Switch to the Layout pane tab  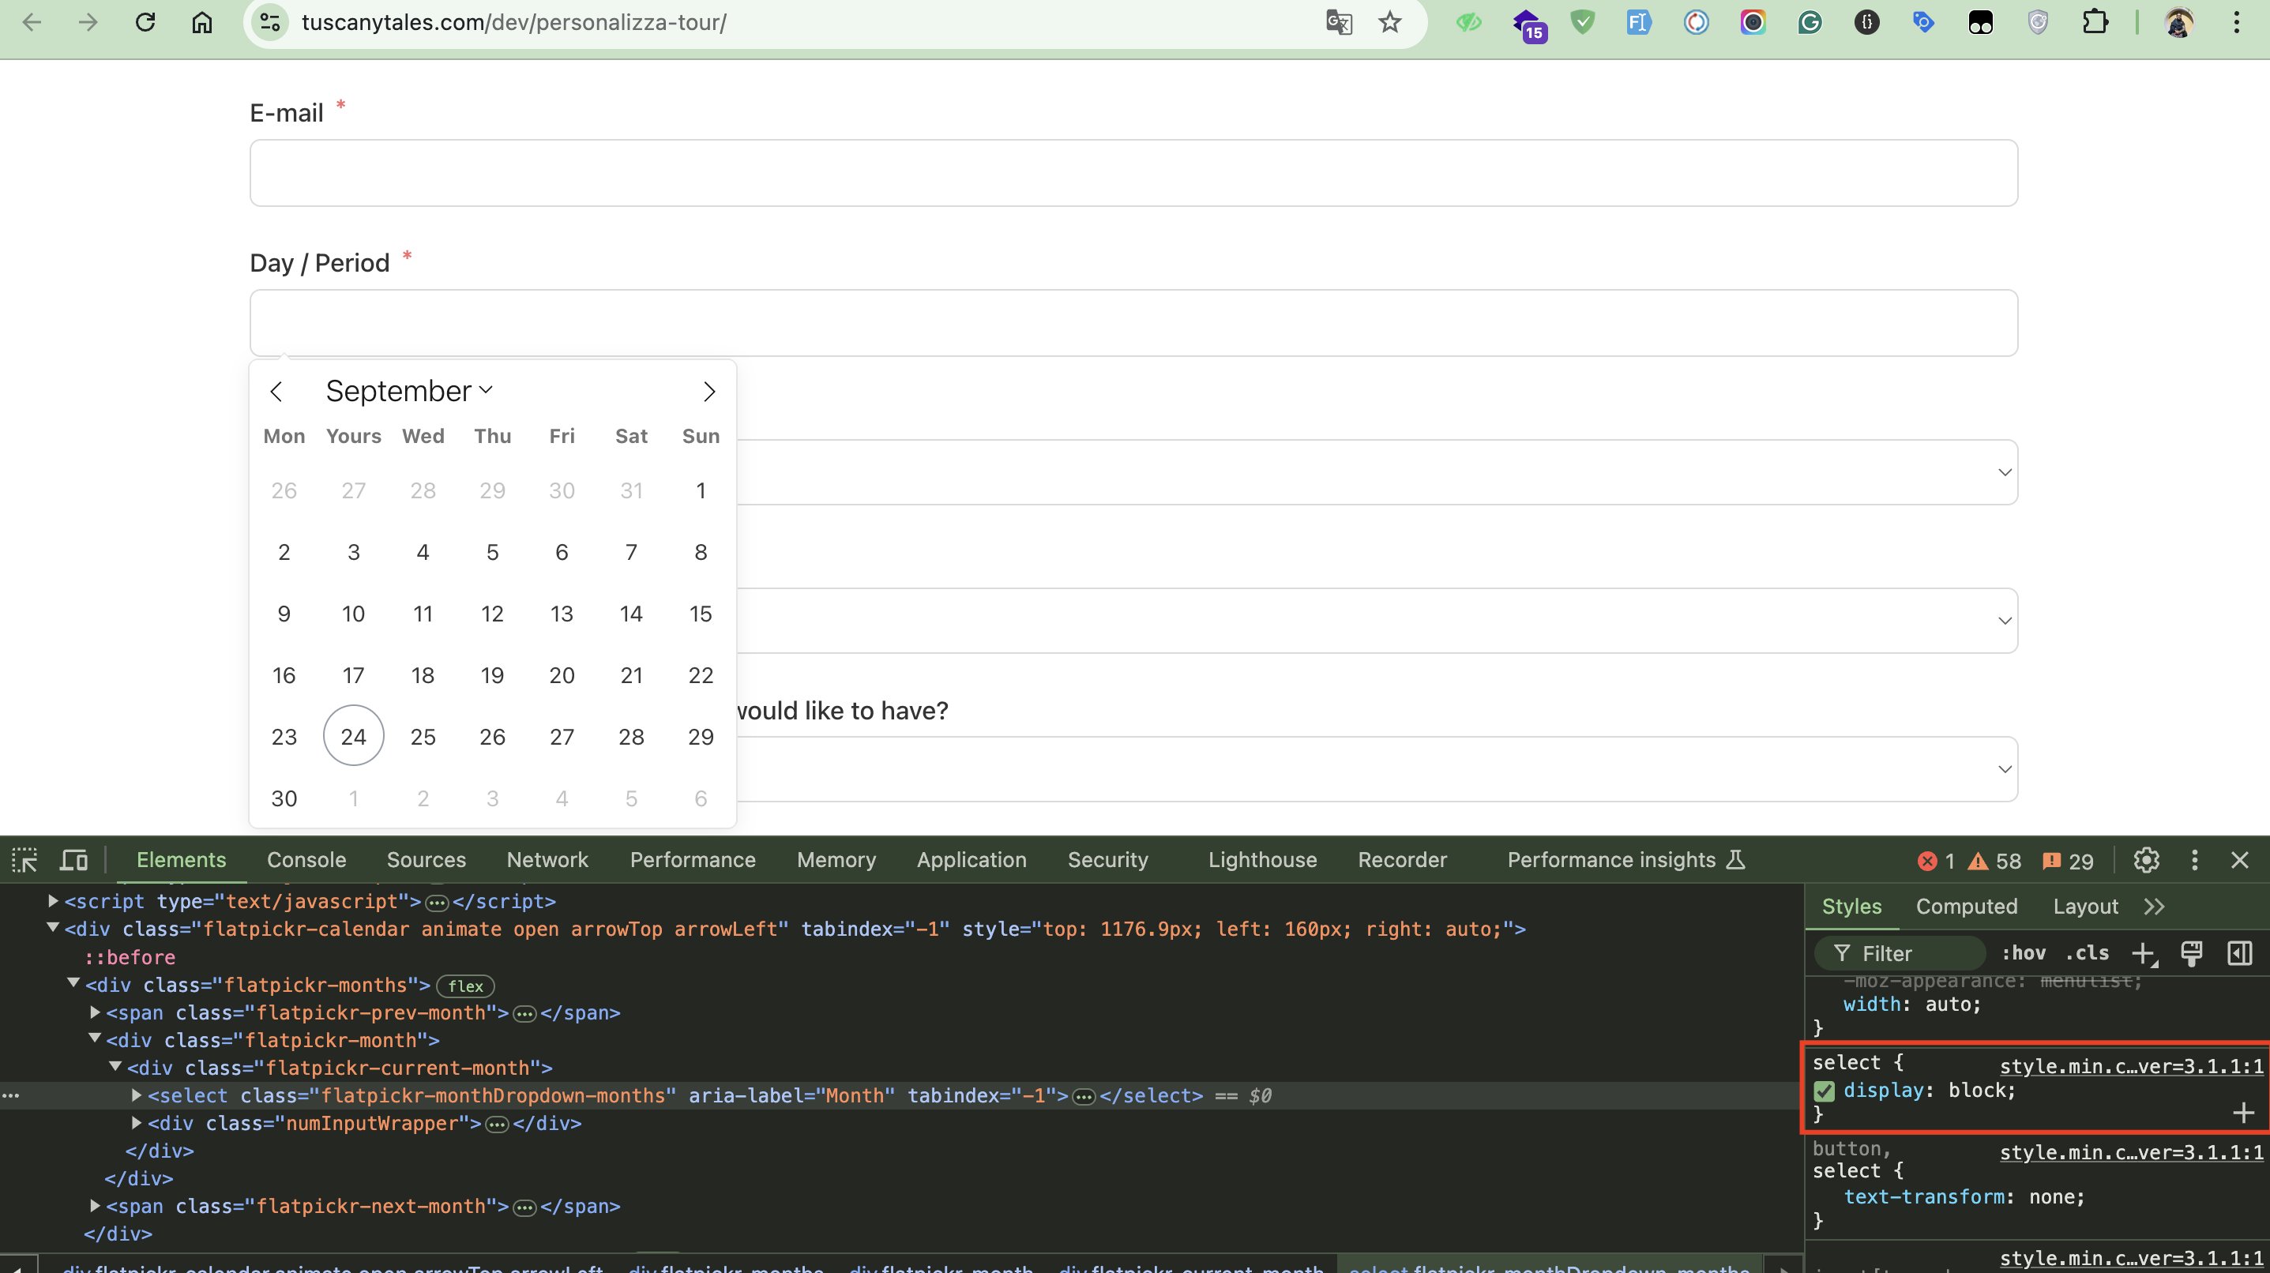(2085, 907)
